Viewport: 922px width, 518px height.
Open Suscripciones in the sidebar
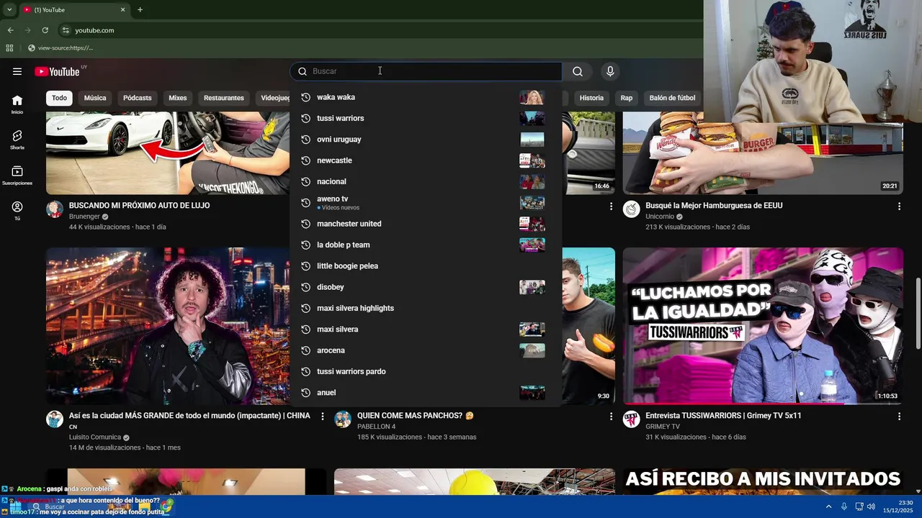[17, 176]
